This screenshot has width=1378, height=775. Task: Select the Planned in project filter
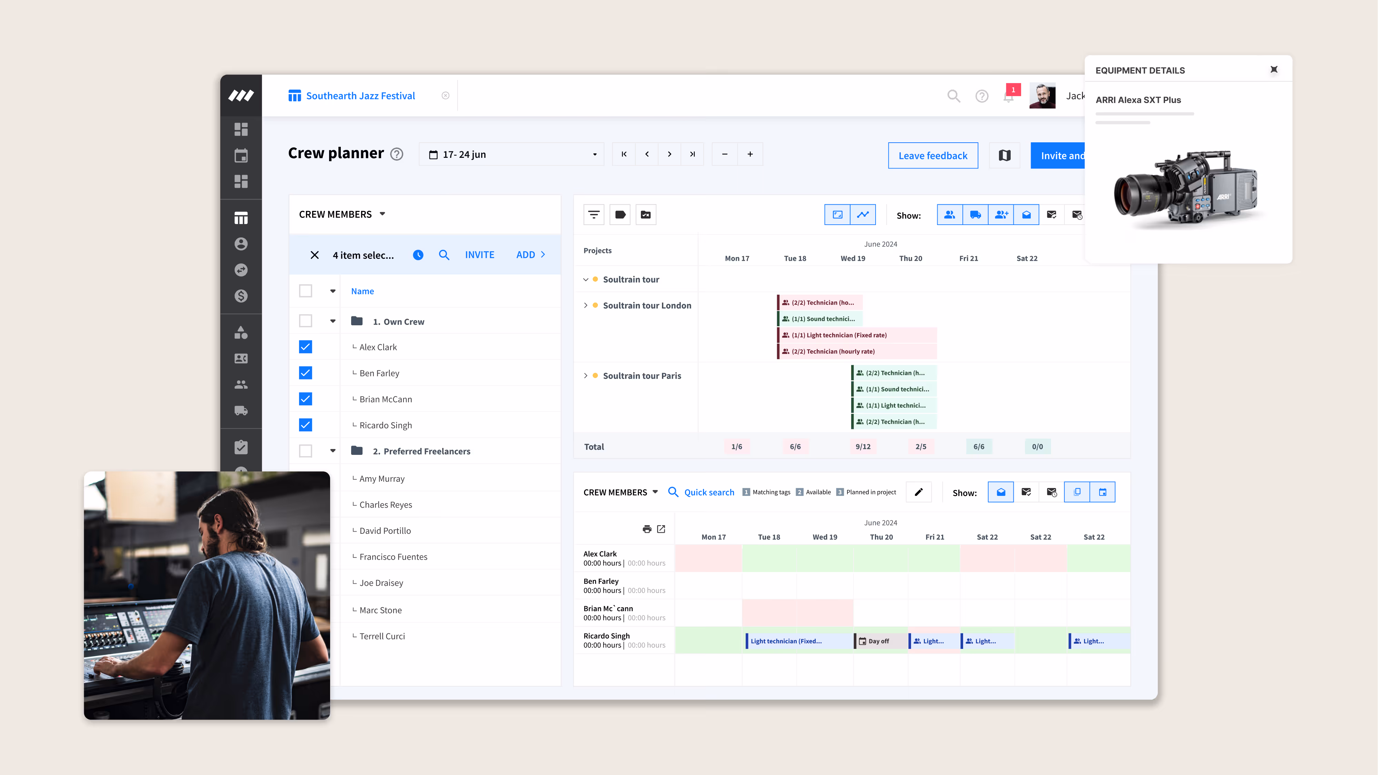866,492
